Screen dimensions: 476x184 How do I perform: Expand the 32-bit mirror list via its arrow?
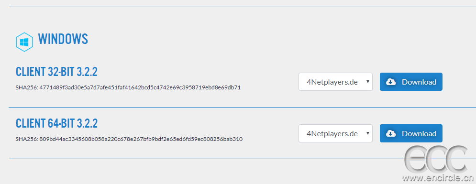point(367,82)
